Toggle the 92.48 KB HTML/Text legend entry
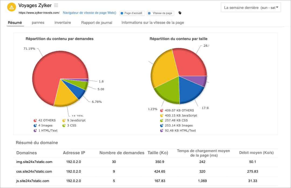The image size is (291, 188). tap(162, 131)
